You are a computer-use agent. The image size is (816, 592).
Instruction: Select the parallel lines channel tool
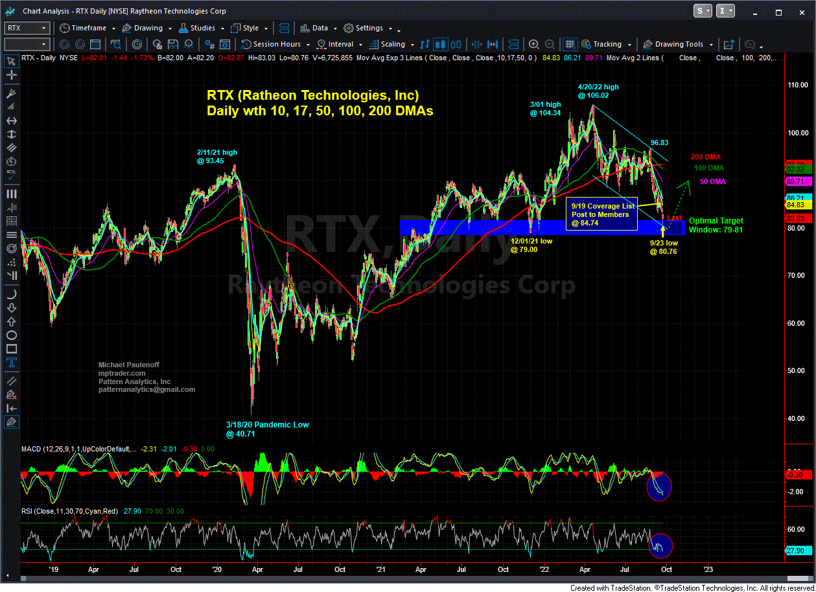coord(11,148)
